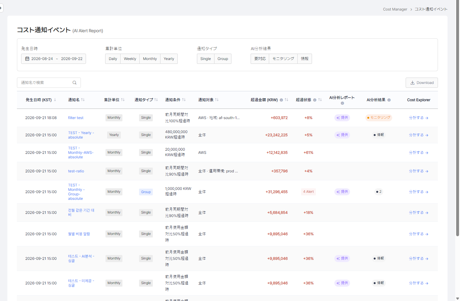Click the vertical page scrollbar
Viewport: 460px width, 301px height.
coord(457,118)
